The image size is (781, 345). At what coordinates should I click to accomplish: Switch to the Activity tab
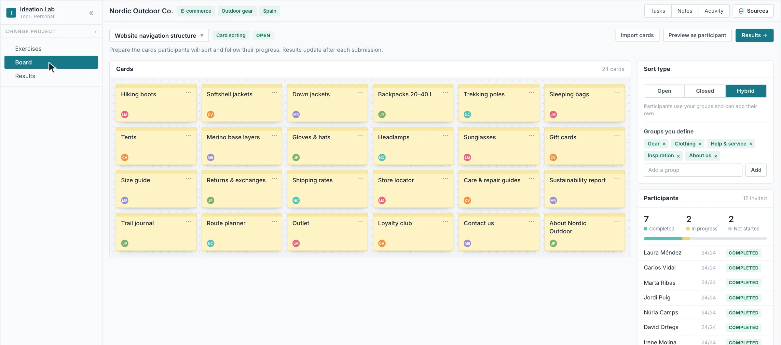(x=714, y=11)
